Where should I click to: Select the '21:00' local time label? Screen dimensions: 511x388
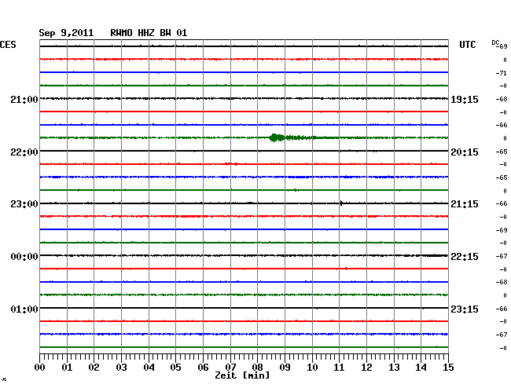(x=24, y=99)
